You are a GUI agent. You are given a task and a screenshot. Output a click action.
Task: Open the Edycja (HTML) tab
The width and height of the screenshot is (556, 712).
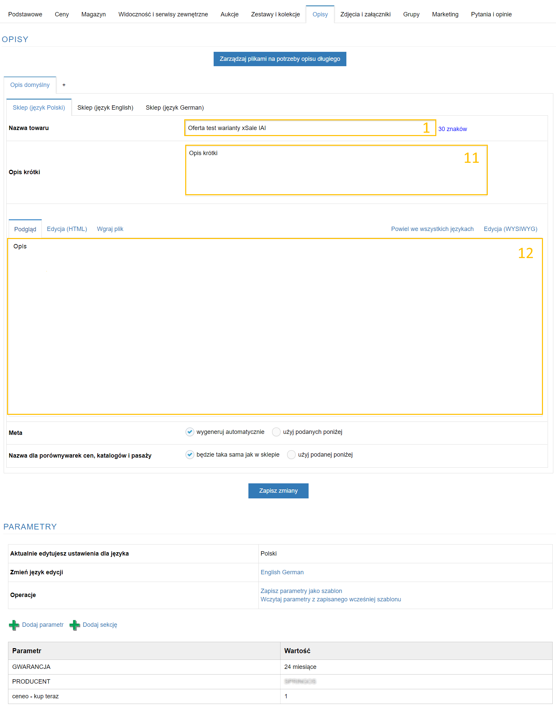point(67,229)
